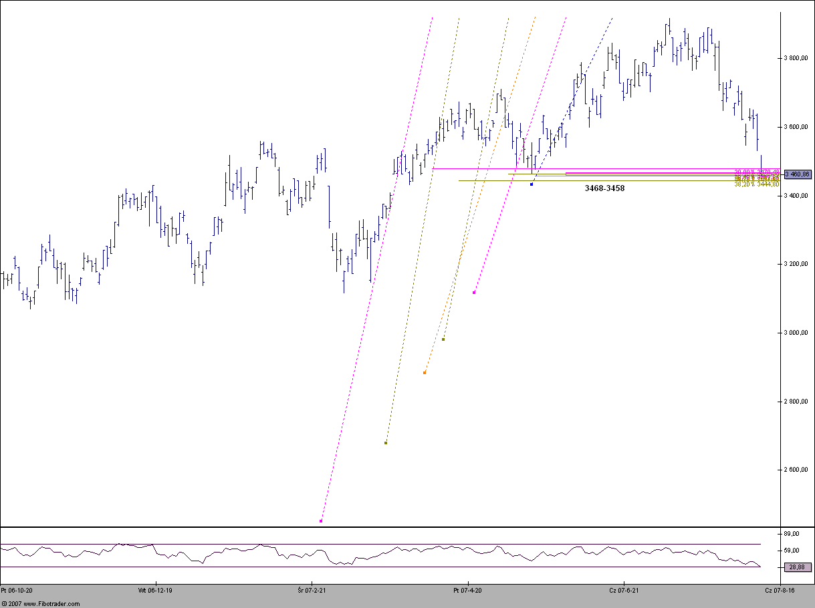Click the oscillator value tag 28,88
Image resolution: width=815 pixels, height=608 pixels.
(x=799, y=567)
